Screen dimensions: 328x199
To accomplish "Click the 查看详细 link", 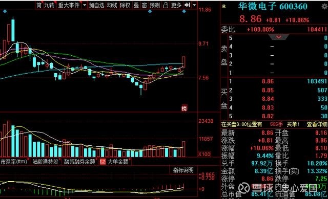I will 317,124.
